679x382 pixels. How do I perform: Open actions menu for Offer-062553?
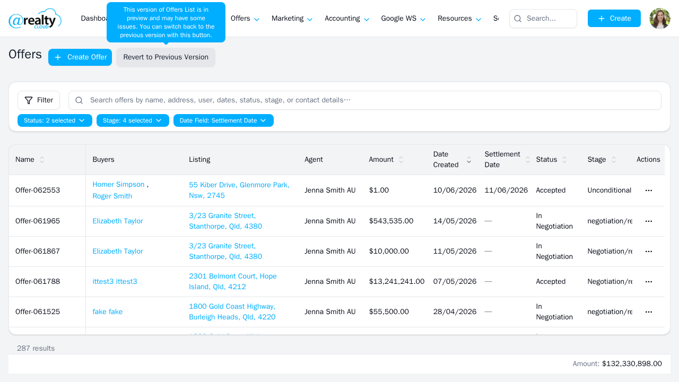point(648,190)
